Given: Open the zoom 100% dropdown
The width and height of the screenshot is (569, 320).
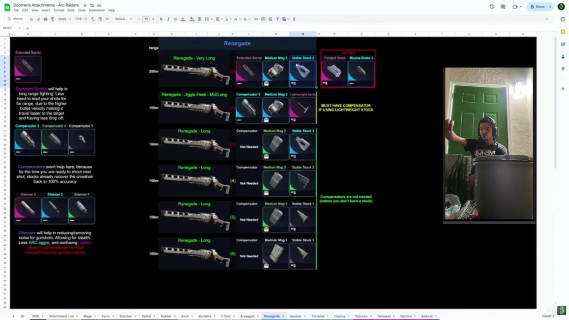Looking at the screenshot, I should pos(64,19).
